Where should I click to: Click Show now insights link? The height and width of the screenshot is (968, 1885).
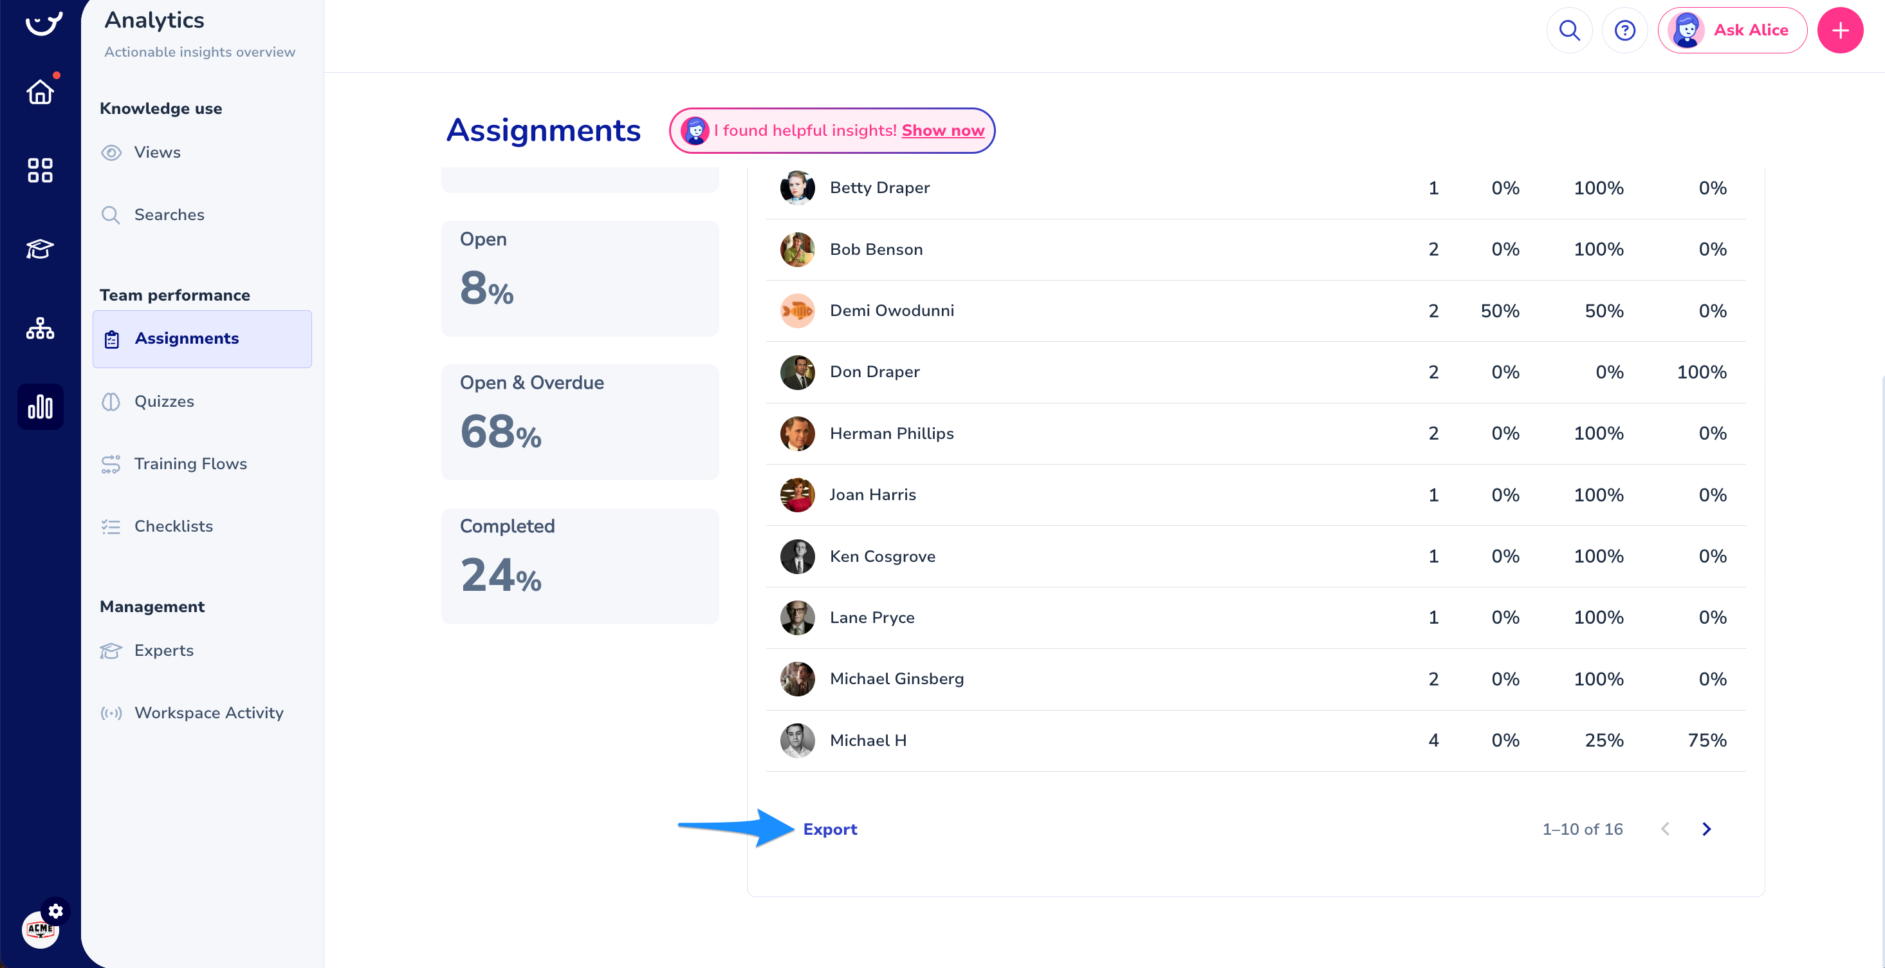tap(942, 131)
